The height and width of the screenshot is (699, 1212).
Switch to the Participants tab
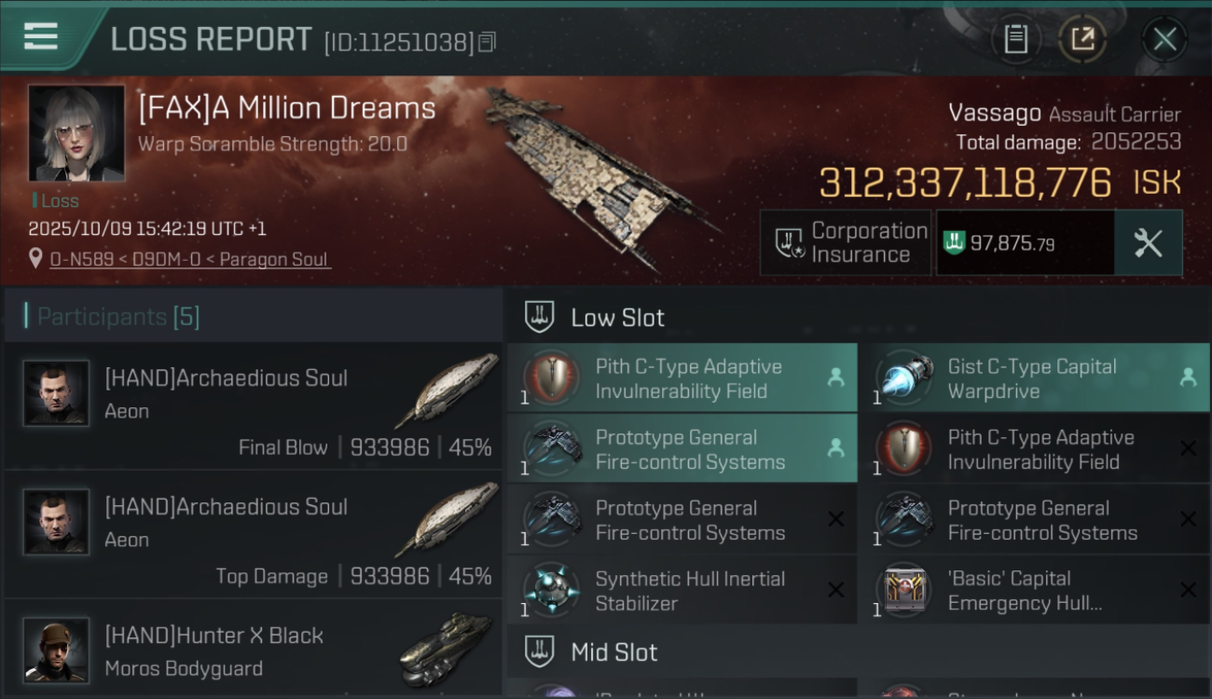coord(118,317)
